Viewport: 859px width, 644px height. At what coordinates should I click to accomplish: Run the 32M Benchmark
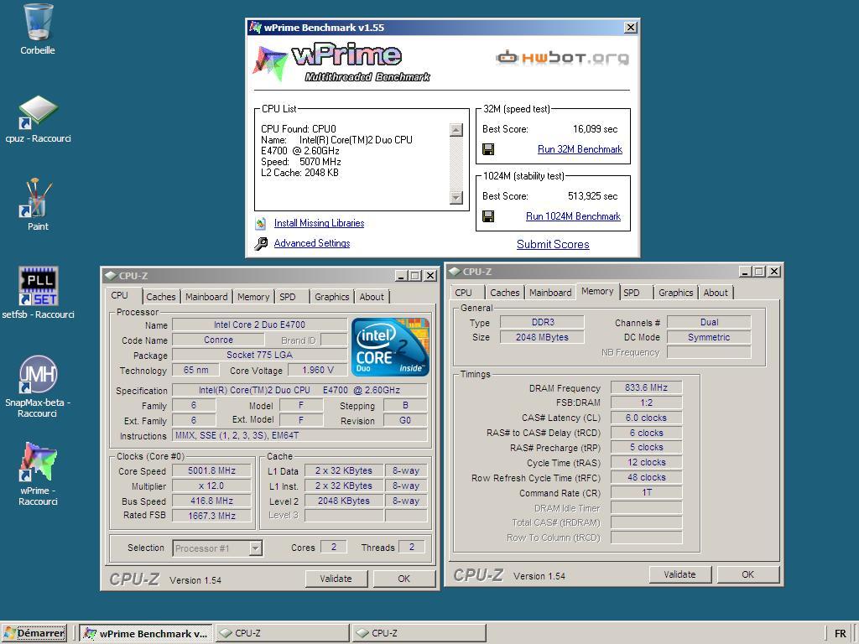(x=580, y=149)
